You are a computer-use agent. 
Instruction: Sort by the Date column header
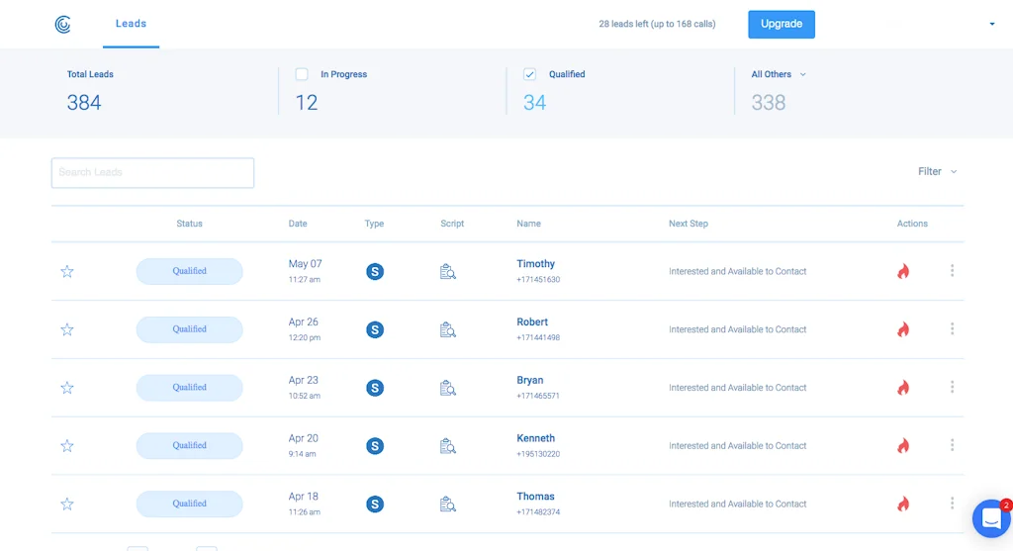pos(298,224)
